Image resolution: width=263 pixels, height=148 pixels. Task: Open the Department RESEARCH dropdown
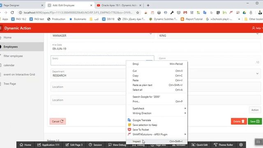point(88,74)
